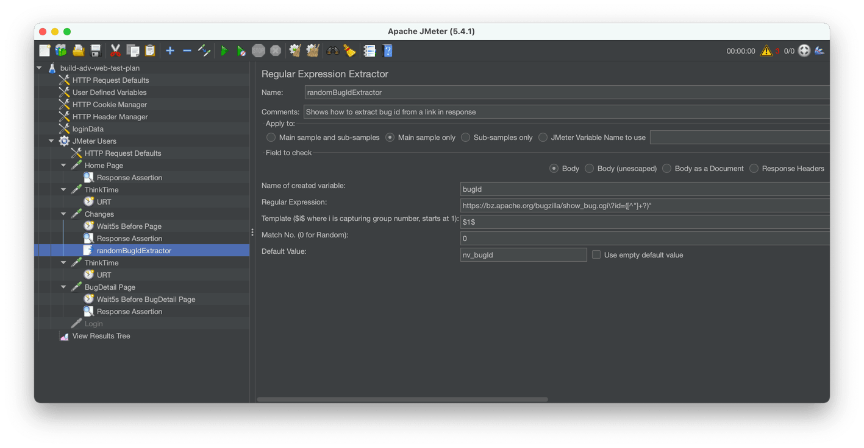
Task: Open the Search icon (binoculars) in toolbar
Action: coord(332,51)
